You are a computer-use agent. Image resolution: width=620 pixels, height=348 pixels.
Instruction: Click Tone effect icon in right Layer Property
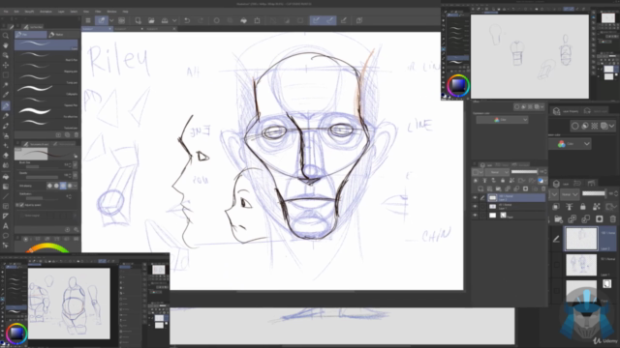[x=594, y=126]
